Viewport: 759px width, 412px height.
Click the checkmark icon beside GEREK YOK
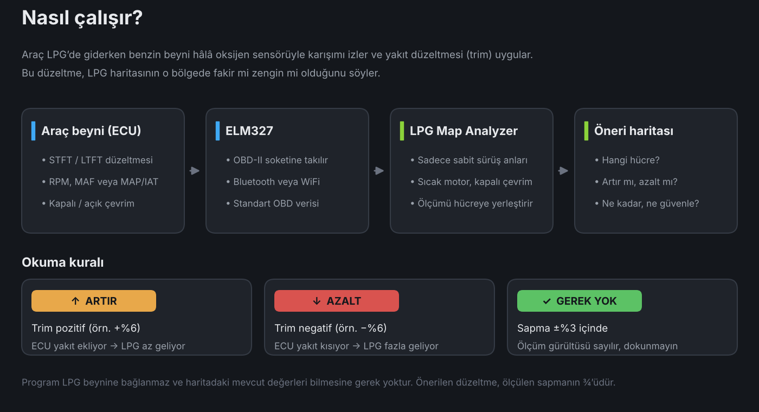(546, 301)
